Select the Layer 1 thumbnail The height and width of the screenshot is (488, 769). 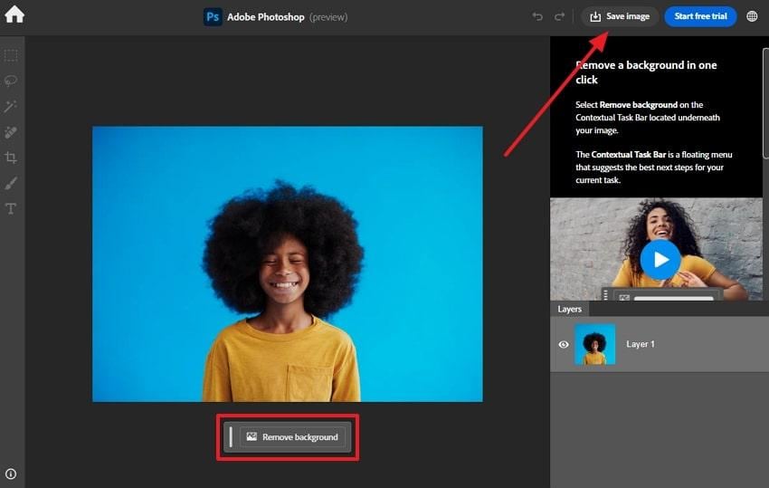coord(595,344)
